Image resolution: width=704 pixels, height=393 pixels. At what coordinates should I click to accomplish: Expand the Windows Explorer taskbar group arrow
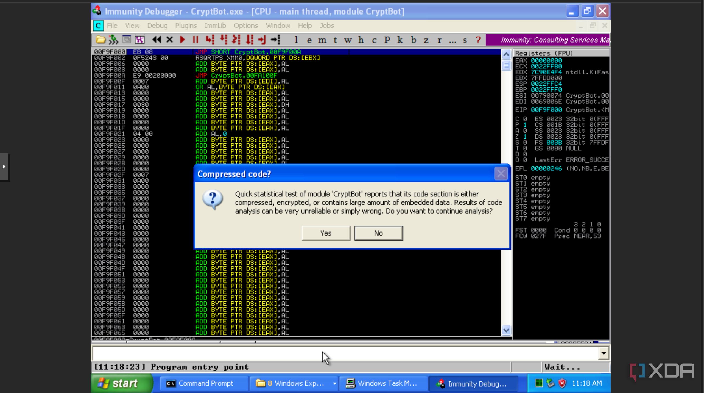[334, 383]
